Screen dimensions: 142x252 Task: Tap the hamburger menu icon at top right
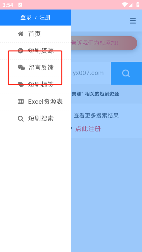pyautogui.click(x=133, y=21)
